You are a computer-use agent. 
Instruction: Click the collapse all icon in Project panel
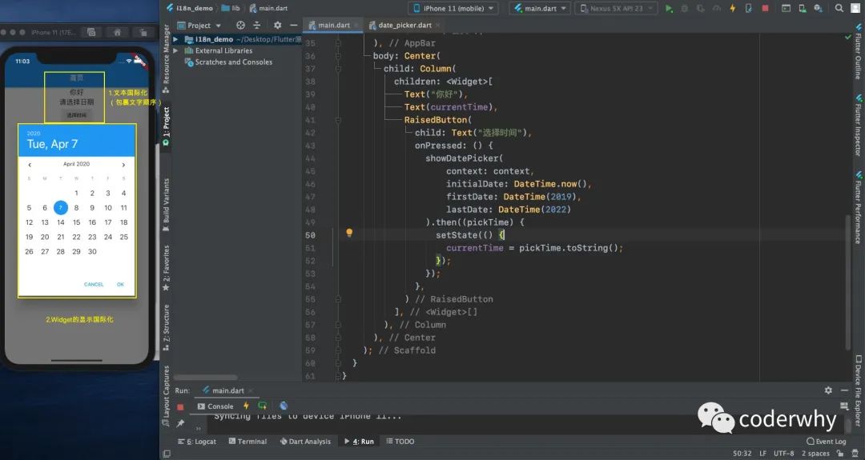256,26
